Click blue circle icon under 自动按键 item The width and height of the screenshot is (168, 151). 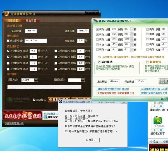(x=161, y=106)
